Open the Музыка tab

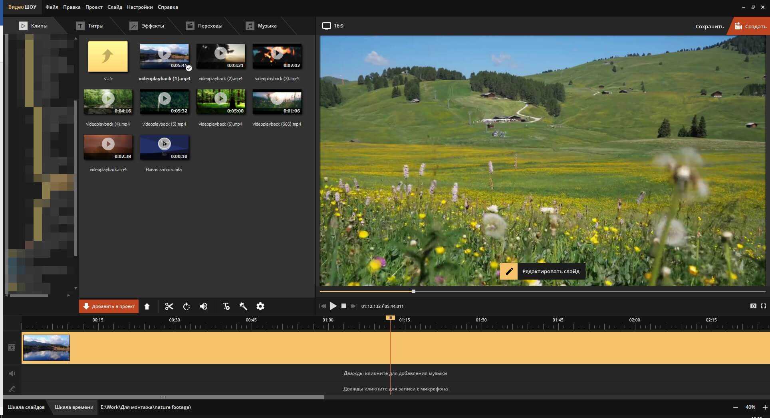point(261,26)
